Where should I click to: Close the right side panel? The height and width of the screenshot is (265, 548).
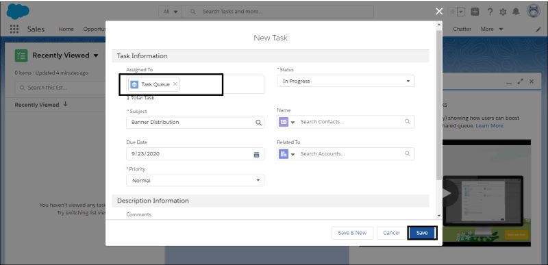point(532,81)
